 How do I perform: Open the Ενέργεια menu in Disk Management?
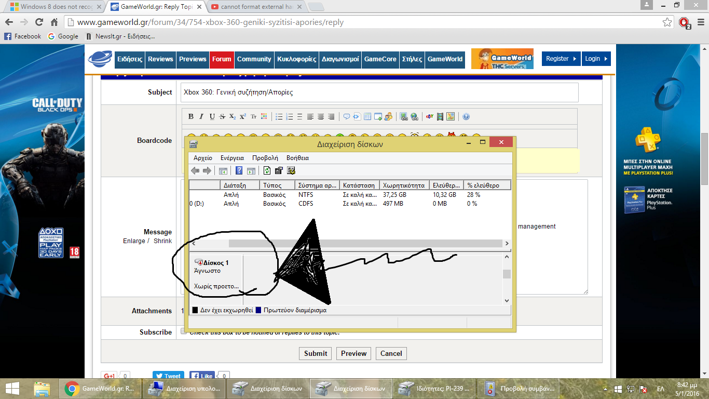pos(232,158)
